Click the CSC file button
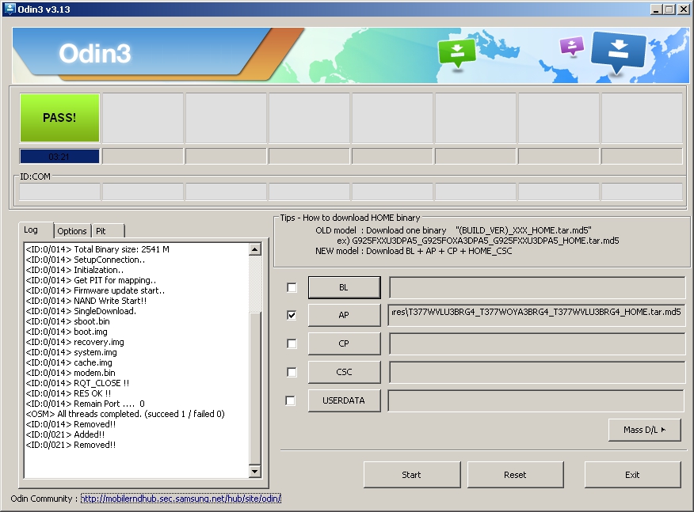This screenshot has height=512, width=694. tap(344, 372)
